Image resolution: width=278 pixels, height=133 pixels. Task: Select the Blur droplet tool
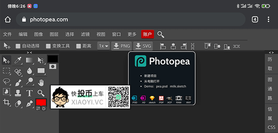(30, 71)
